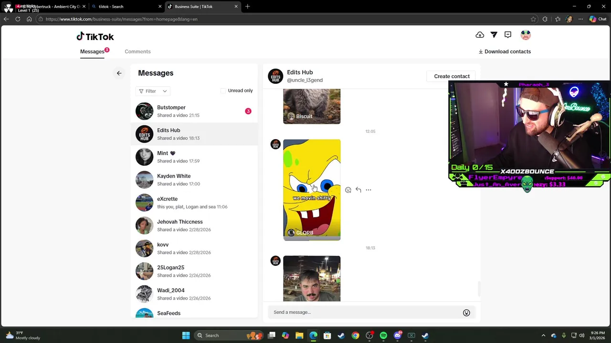This screenshot has width=611, height=343.
Task: Open the Kayden White conversation
Action: [x=194, y=180]
